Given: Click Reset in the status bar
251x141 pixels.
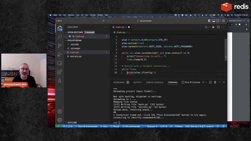Looking at the screenshot, I should 115,126.
